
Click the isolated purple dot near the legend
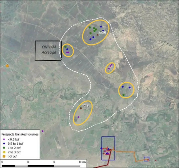point(42,131)
